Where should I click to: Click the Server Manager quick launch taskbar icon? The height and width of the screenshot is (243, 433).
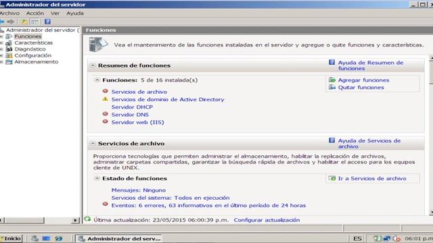tap(35, 238)
